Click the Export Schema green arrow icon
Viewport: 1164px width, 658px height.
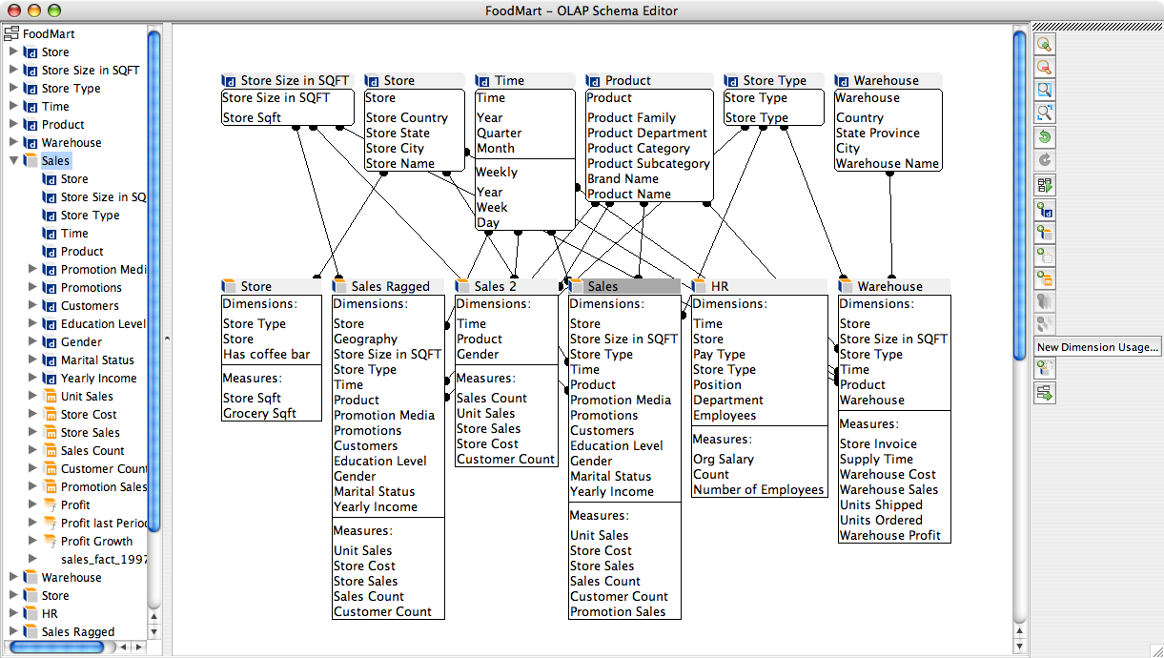1045,392
